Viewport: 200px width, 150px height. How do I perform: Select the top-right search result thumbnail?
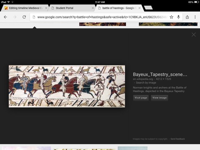(x=168, y=24)
